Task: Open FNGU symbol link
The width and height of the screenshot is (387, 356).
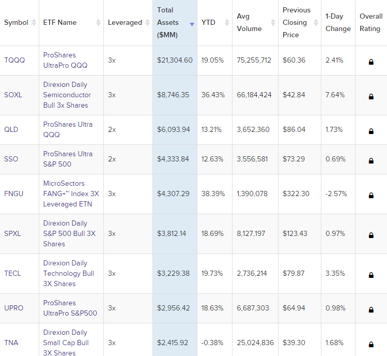Action: 14,194
